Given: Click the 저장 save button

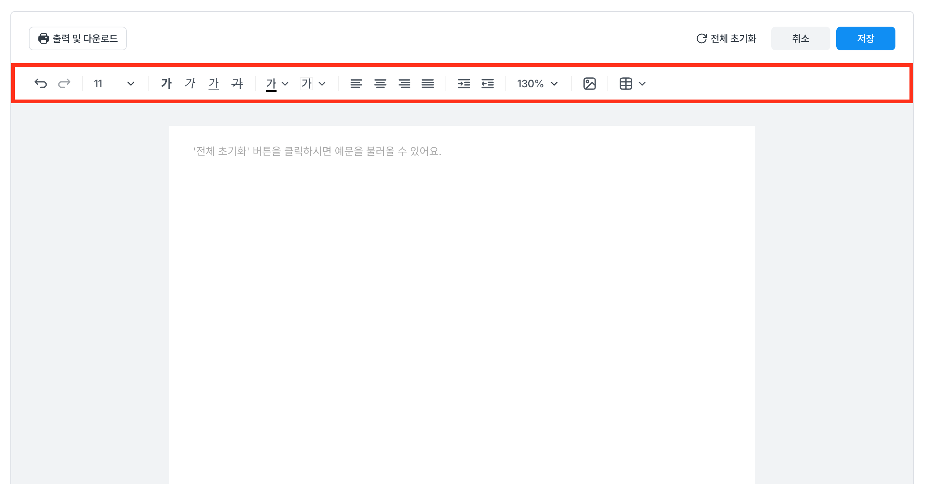Looking at the screenshot, I should [865, 38].
